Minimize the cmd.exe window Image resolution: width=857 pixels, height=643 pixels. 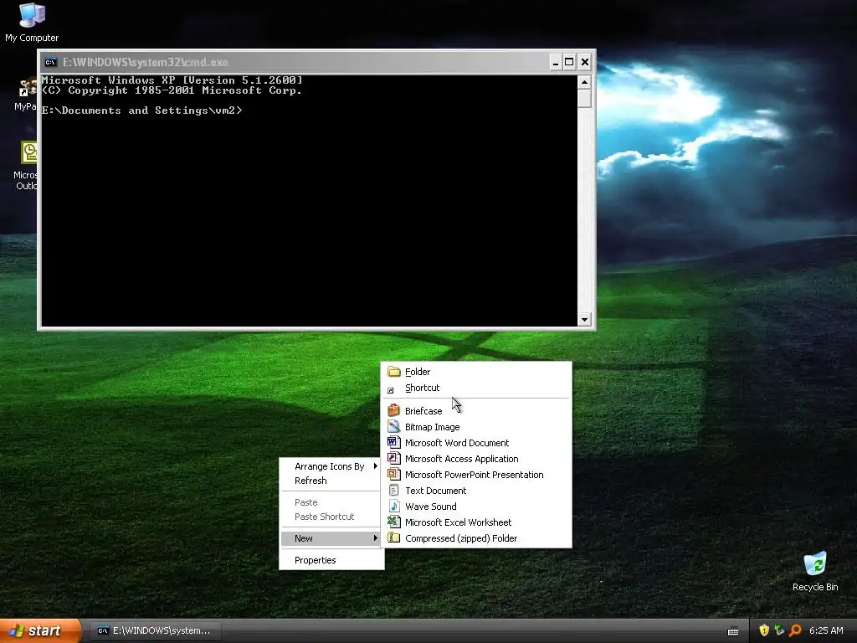(x=556, y=62)
